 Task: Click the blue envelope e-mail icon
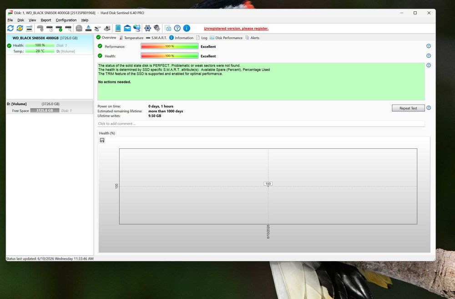point(127,28)
